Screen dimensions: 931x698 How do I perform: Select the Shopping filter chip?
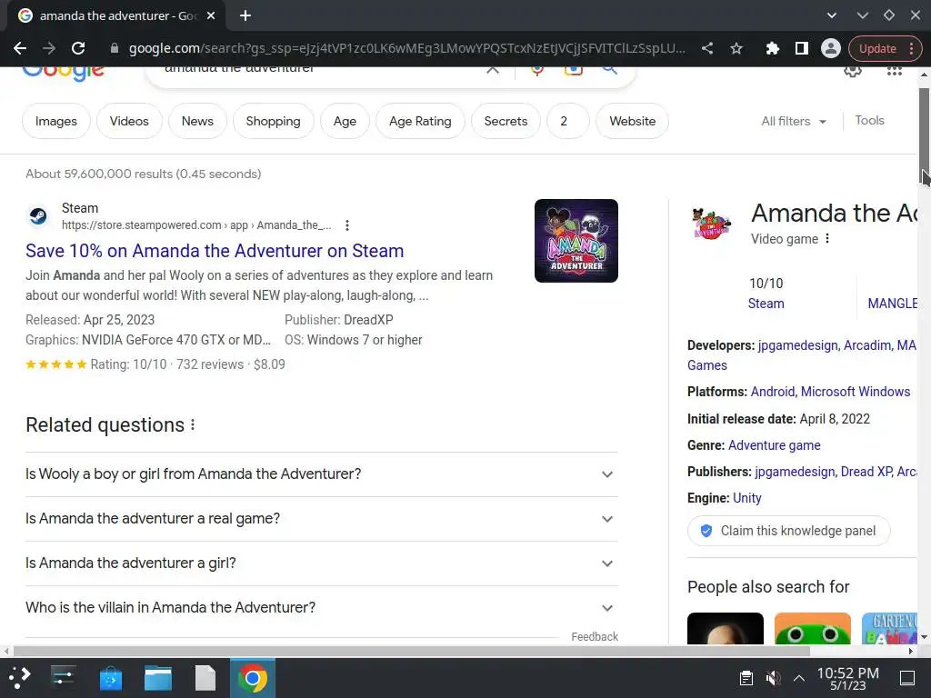click(x=273, y=121)
